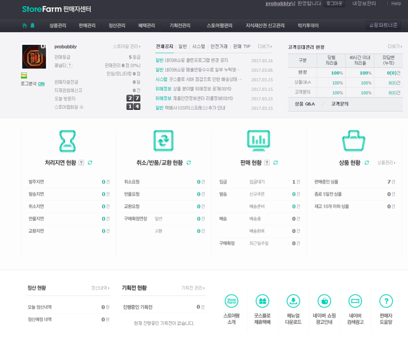
Task: Open 네이버 검색광고 icon link
Action: [x=355, y=301]
